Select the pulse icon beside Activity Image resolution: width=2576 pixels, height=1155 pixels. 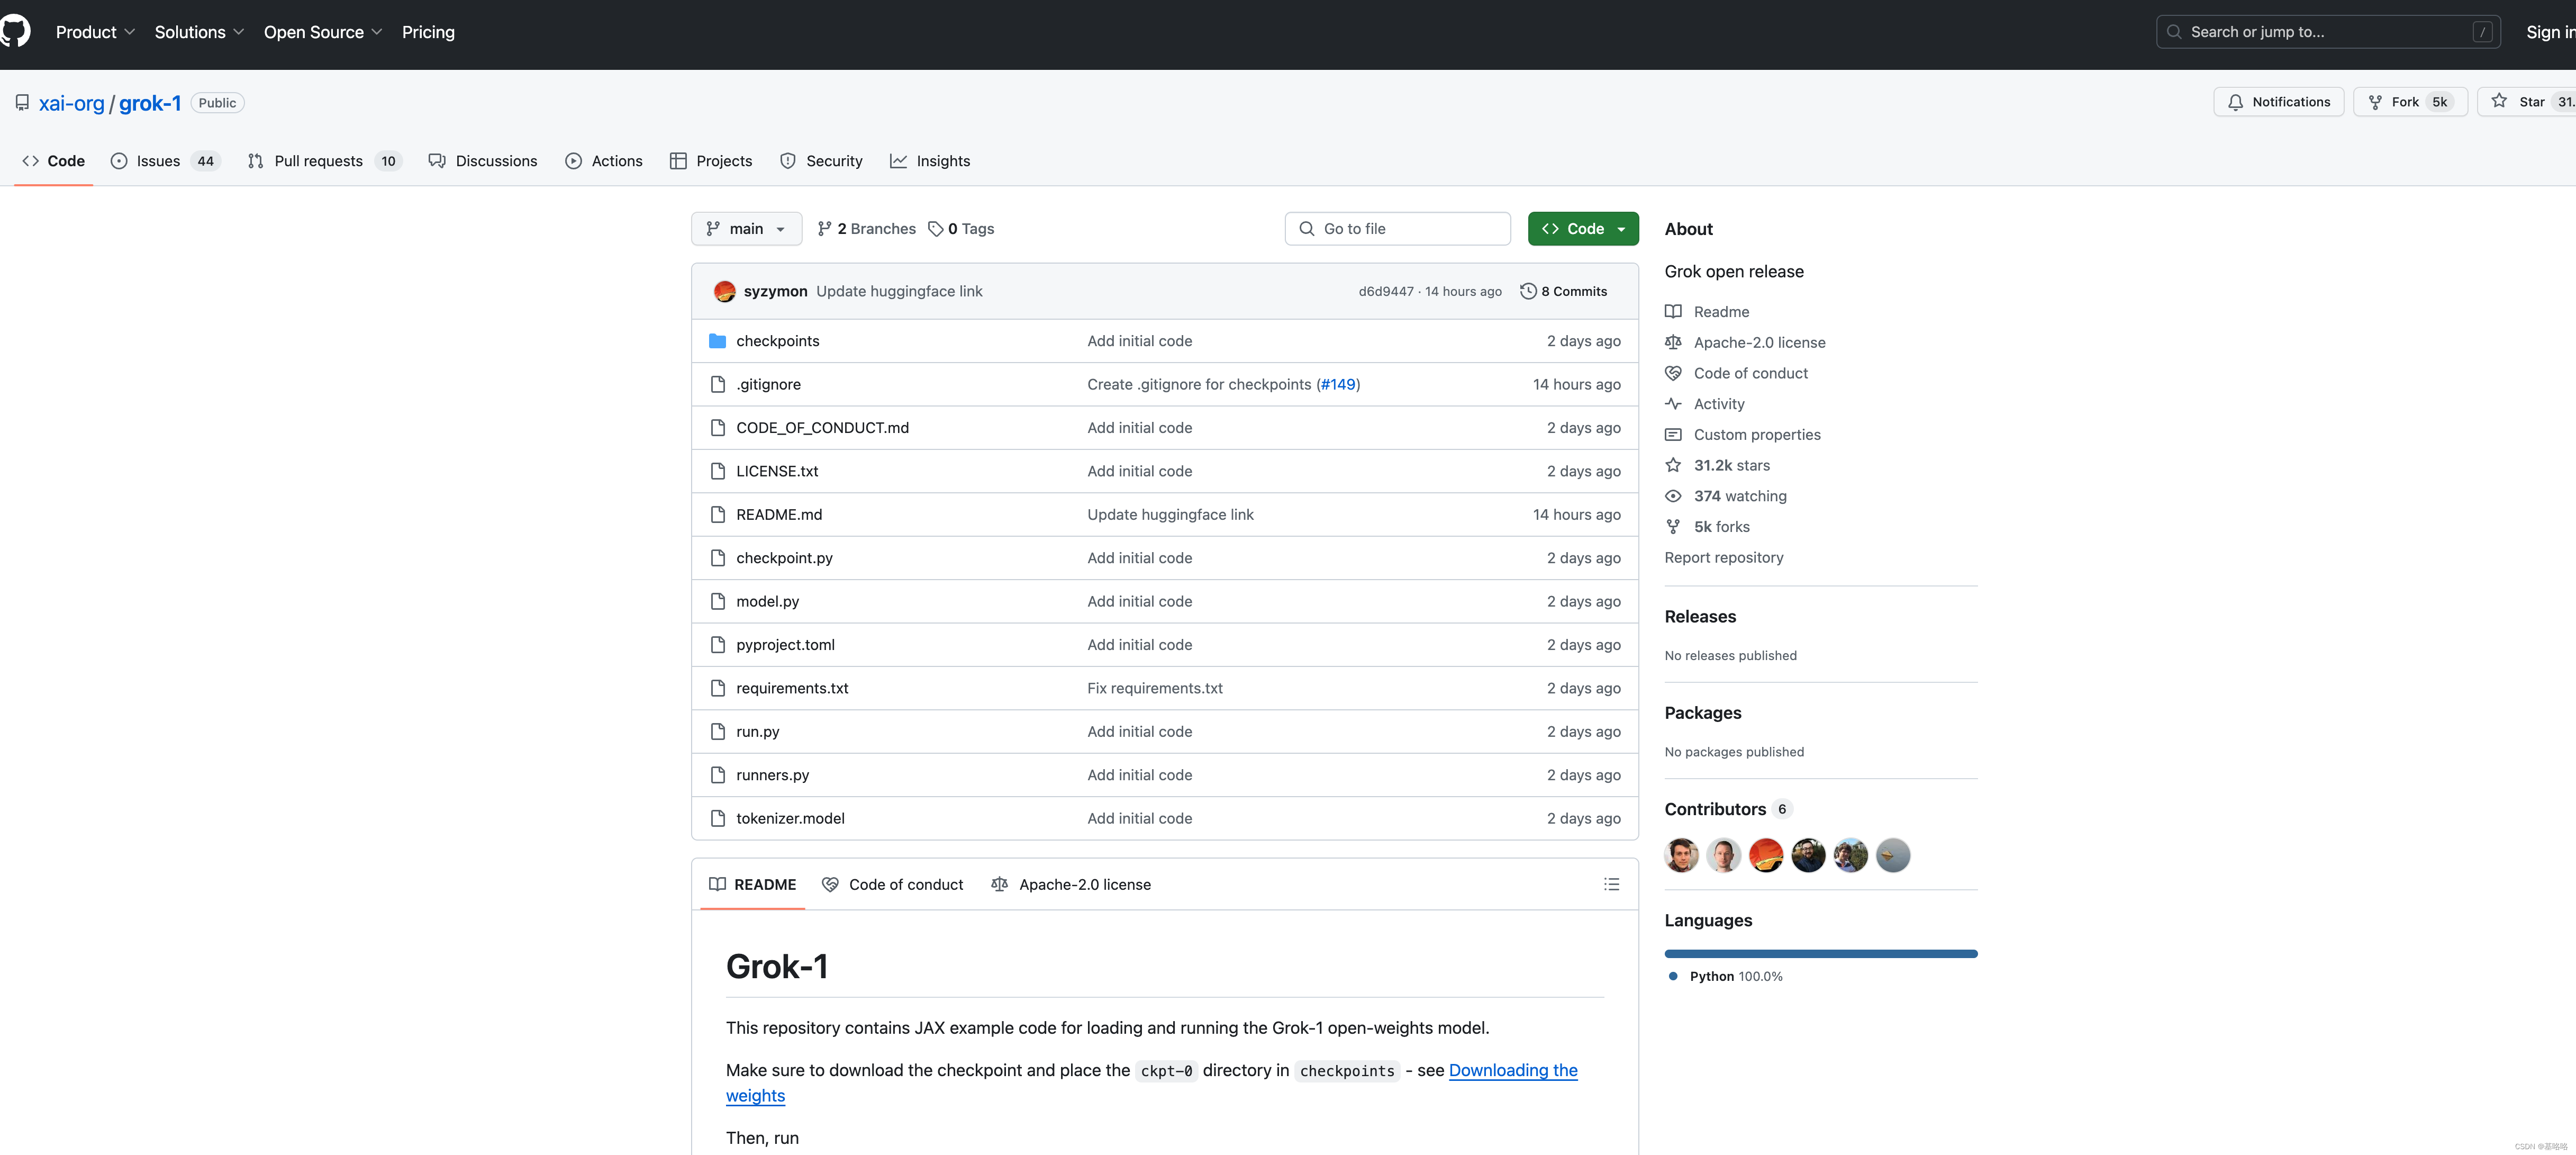[1673, 404]
